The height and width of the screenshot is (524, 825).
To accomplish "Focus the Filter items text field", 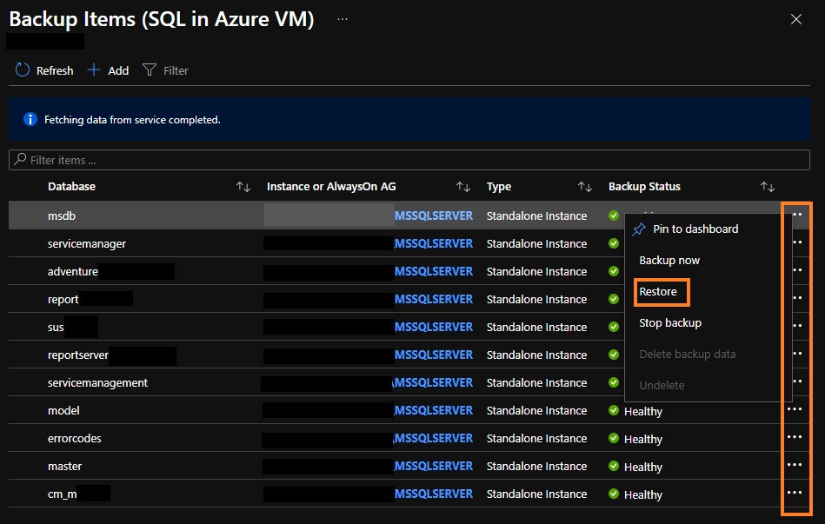I will click(409, 160).
